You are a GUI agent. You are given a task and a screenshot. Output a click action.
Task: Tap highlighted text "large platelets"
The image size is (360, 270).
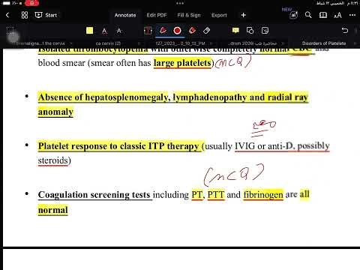click(x=182, y=63)
